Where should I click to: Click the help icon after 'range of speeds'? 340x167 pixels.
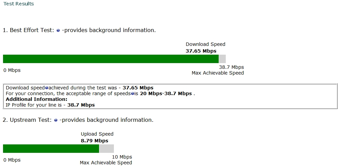pos(132,94)
